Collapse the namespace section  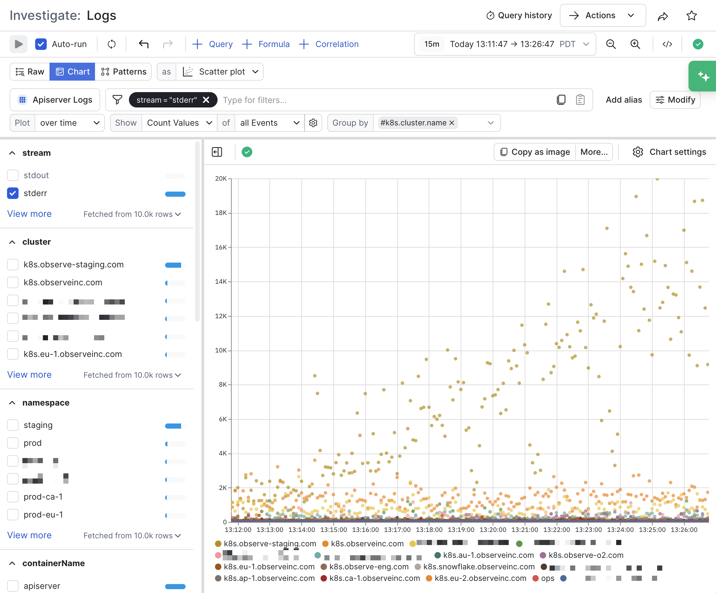12,402
